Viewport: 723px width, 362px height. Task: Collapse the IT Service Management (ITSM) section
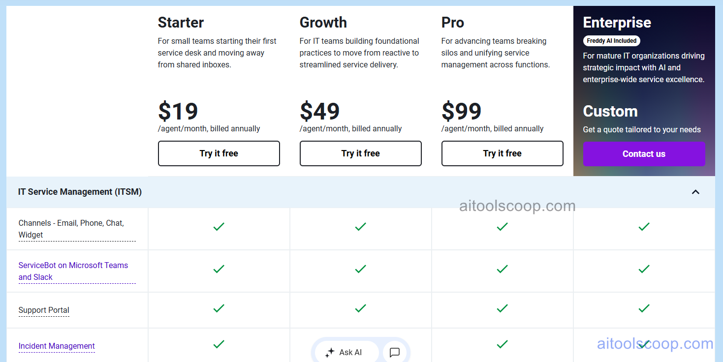(695, 192)
